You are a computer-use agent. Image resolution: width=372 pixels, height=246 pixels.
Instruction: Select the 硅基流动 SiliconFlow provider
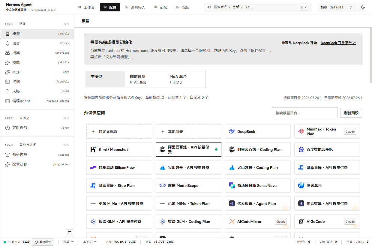point(119,167)
